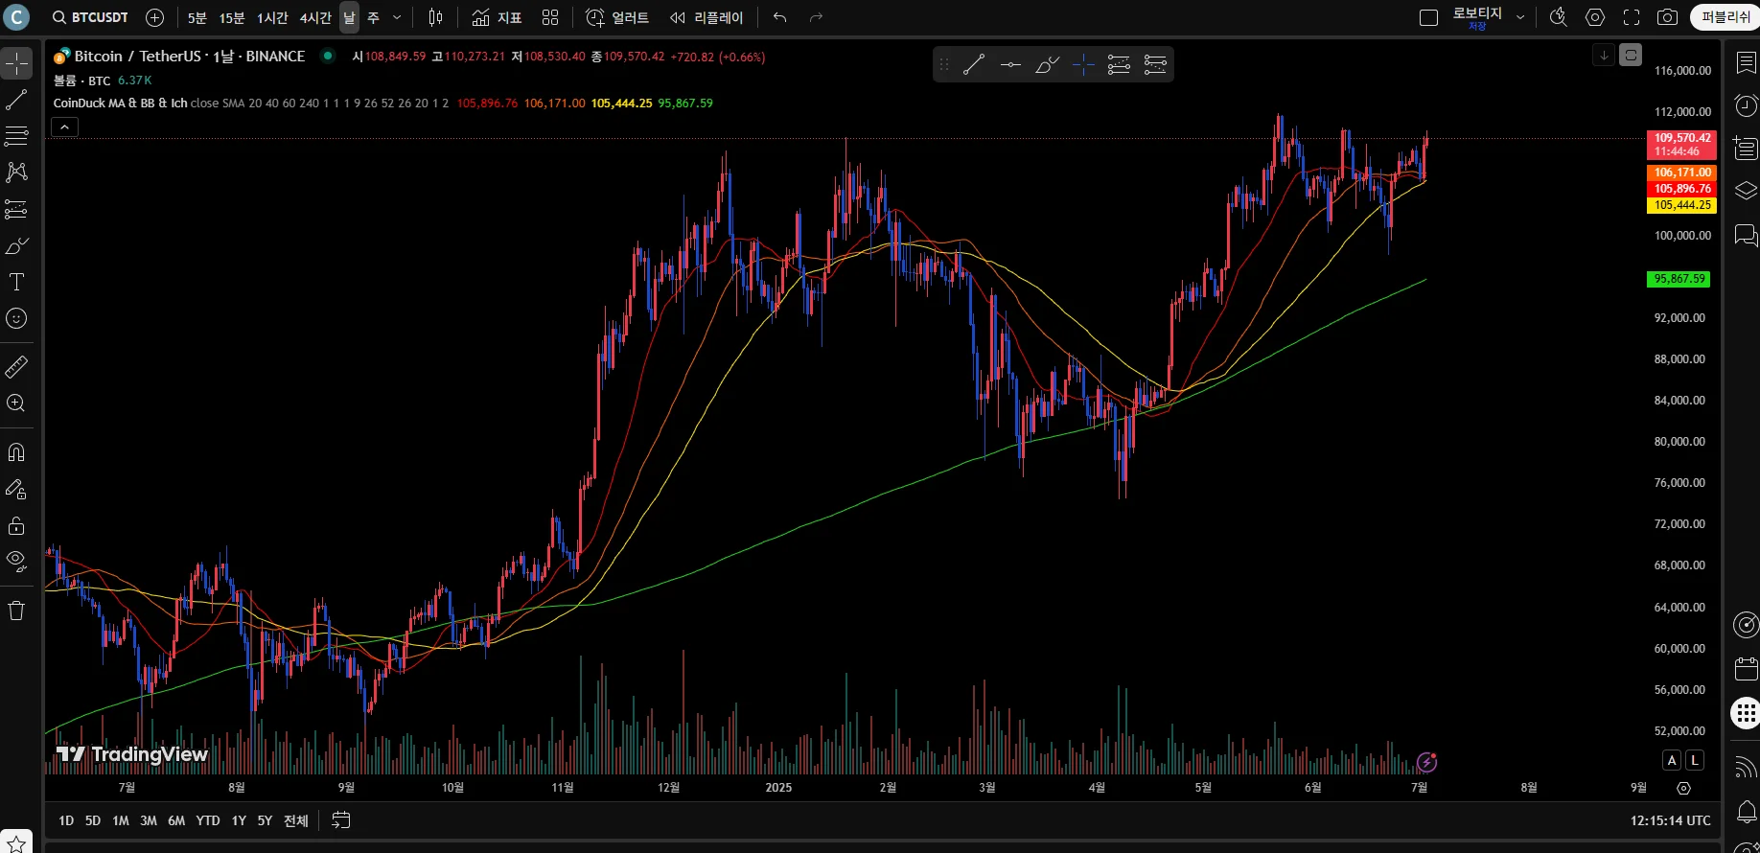Image resolution: width=1760 pixels, height=853 pixels.
Task: Click the 퍼블리쉬 publish button
Action: 1725,17
